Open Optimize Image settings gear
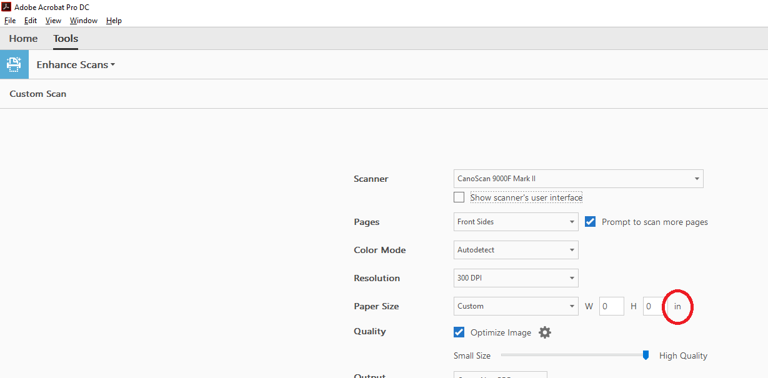Viewport: 768px width, 378px height. [x=544, y=332]
